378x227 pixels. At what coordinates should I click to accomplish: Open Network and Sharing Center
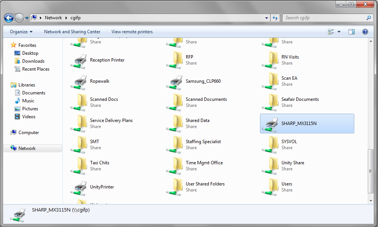[x=72, y=32]
